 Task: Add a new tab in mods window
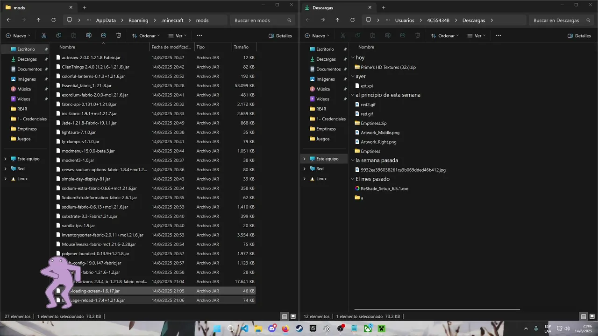[x=85, y=7]
